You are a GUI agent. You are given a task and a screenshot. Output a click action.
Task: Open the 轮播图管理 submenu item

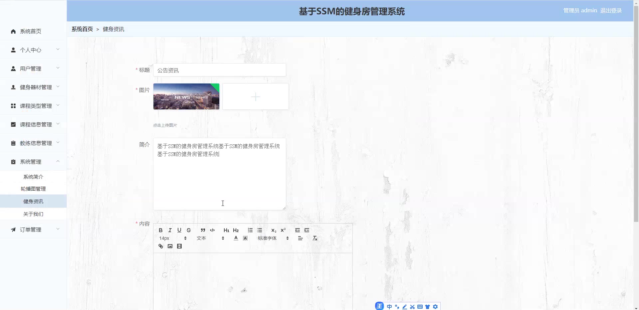click(33, 189)
